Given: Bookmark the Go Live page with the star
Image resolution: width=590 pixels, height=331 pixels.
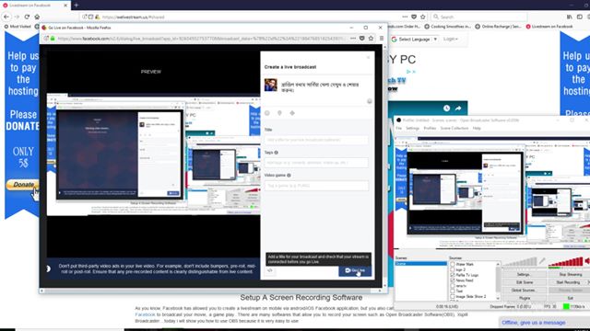Looking at the screenshot, I should tap(371, 39).
